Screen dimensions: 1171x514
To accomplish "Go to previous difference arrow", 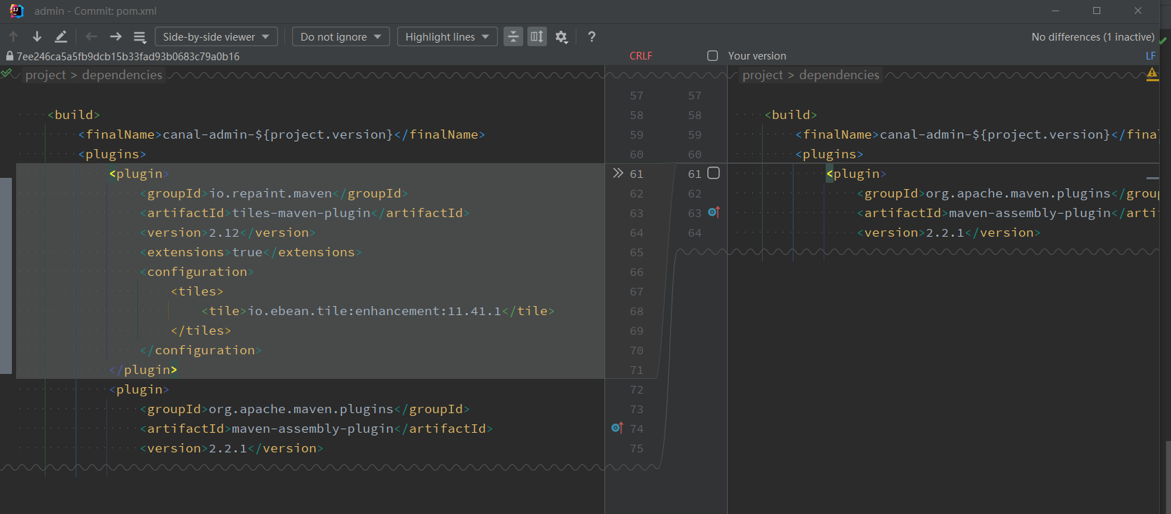I will coord(13,36).
